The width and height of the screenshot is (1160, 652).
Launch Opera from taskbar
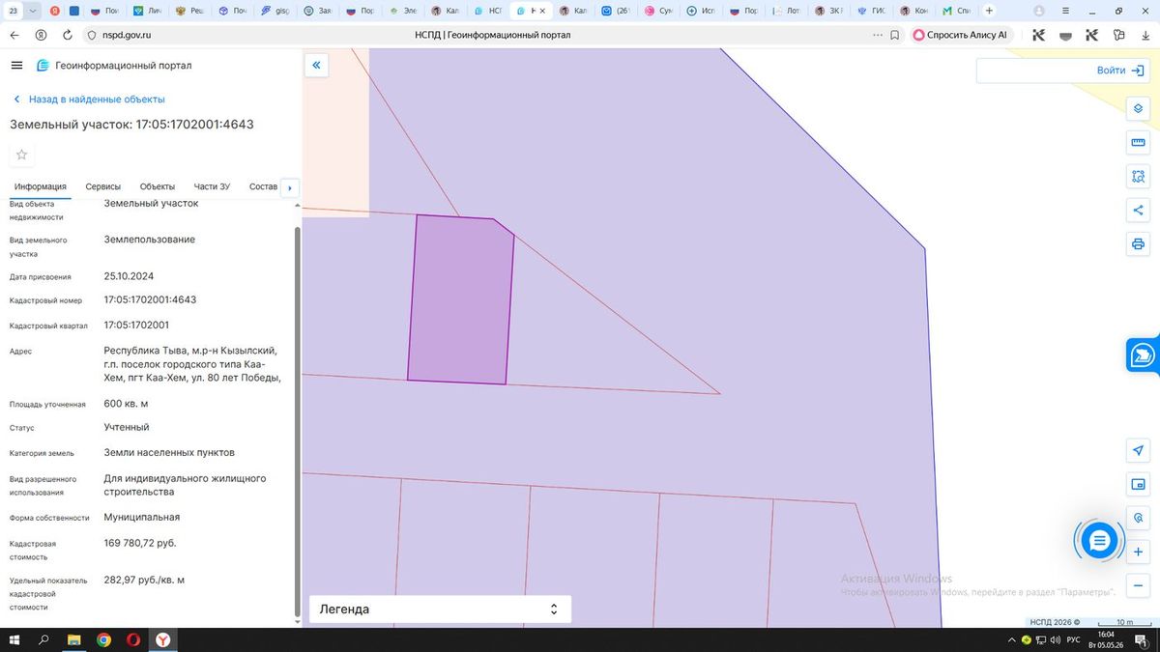(x=133, y=639)
